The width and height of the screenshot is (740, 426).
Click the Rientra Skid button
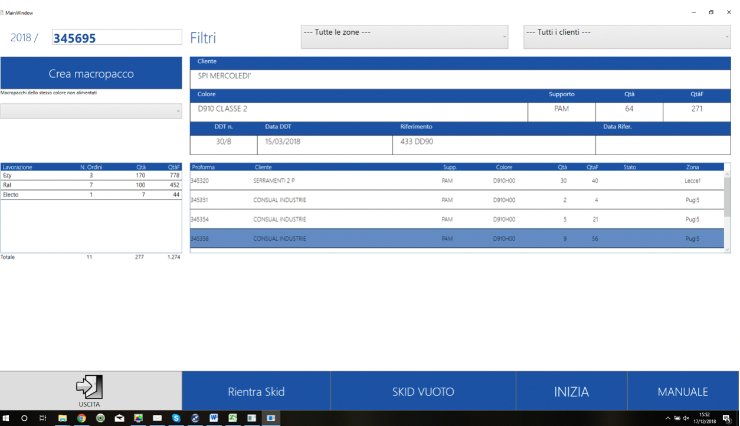click(256, 391)
